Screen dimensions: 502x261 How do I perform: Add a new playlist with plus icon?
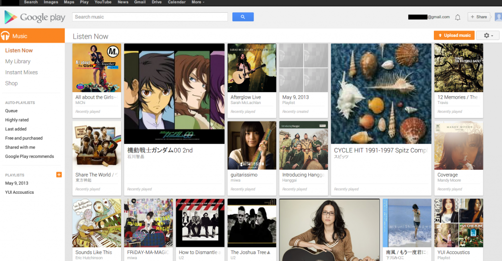click(59, 175)
